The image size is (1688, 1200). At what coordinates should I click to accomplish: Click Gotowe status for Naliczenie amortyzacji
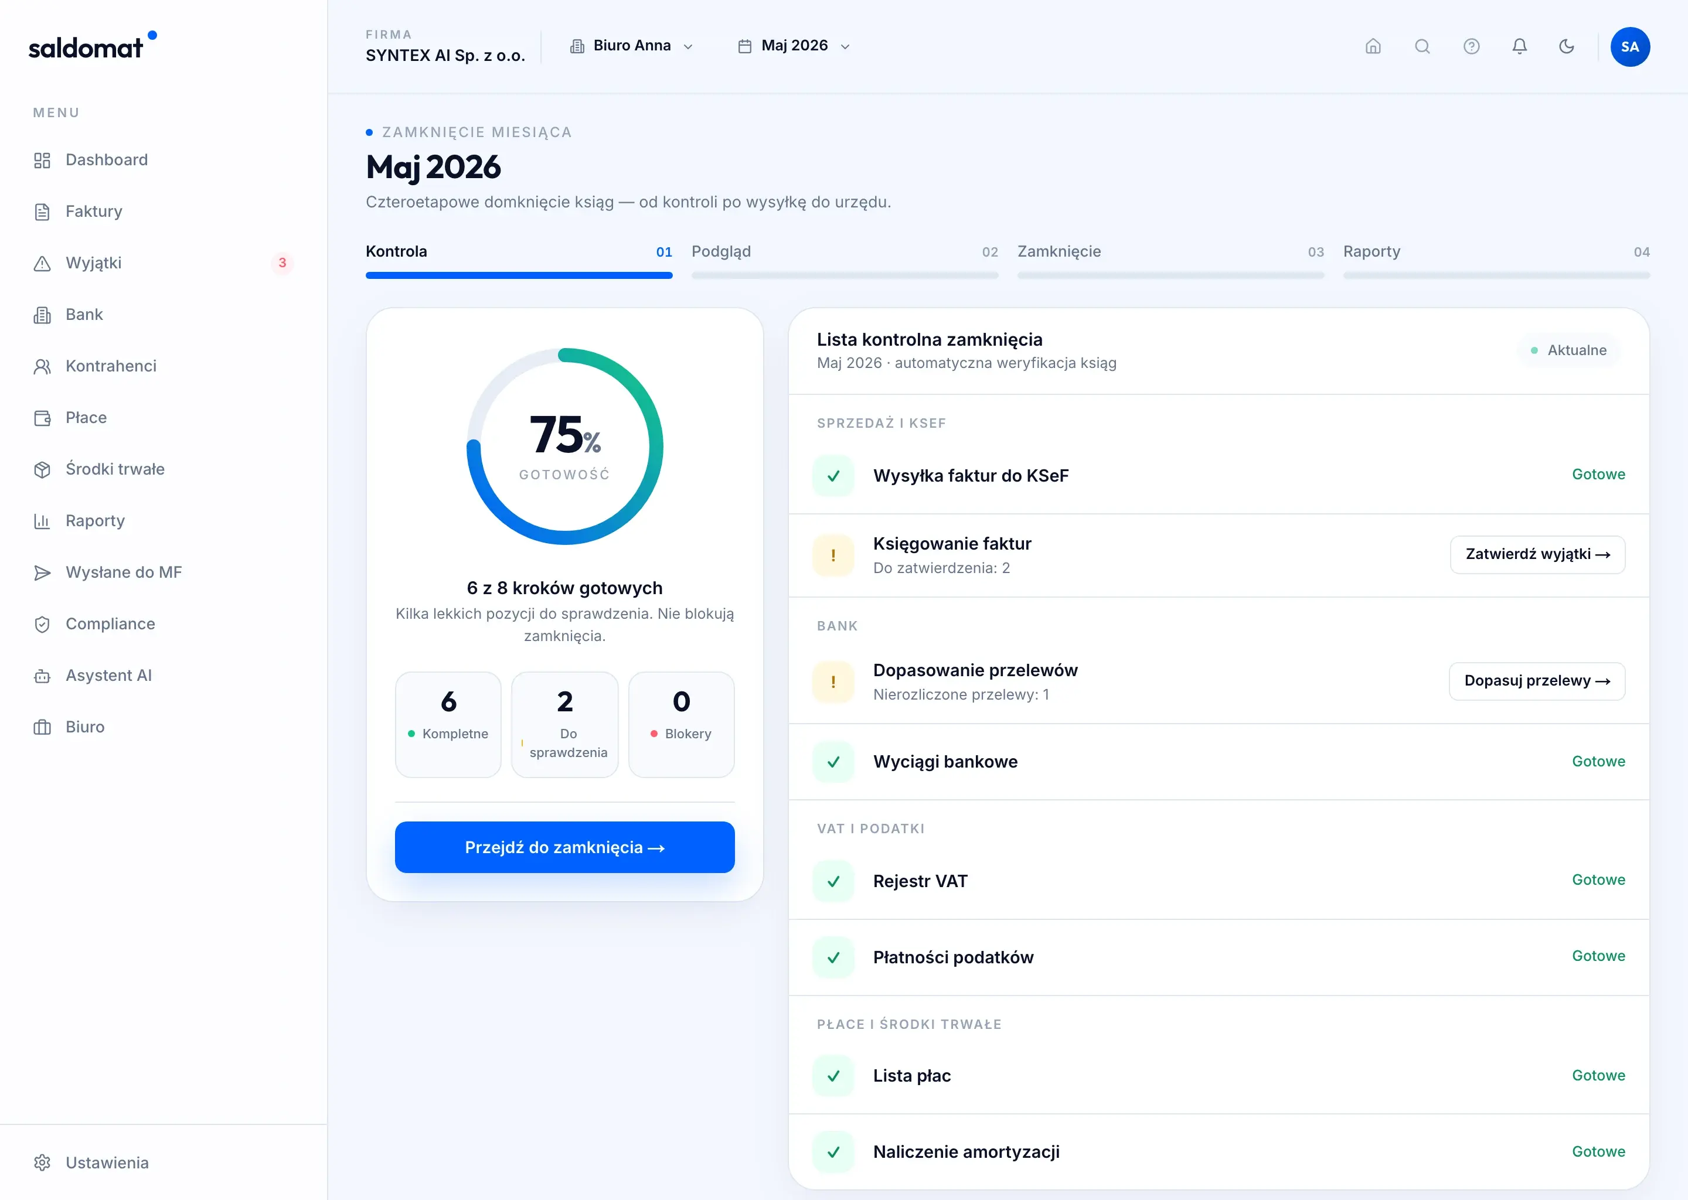click(1598, 1151)
